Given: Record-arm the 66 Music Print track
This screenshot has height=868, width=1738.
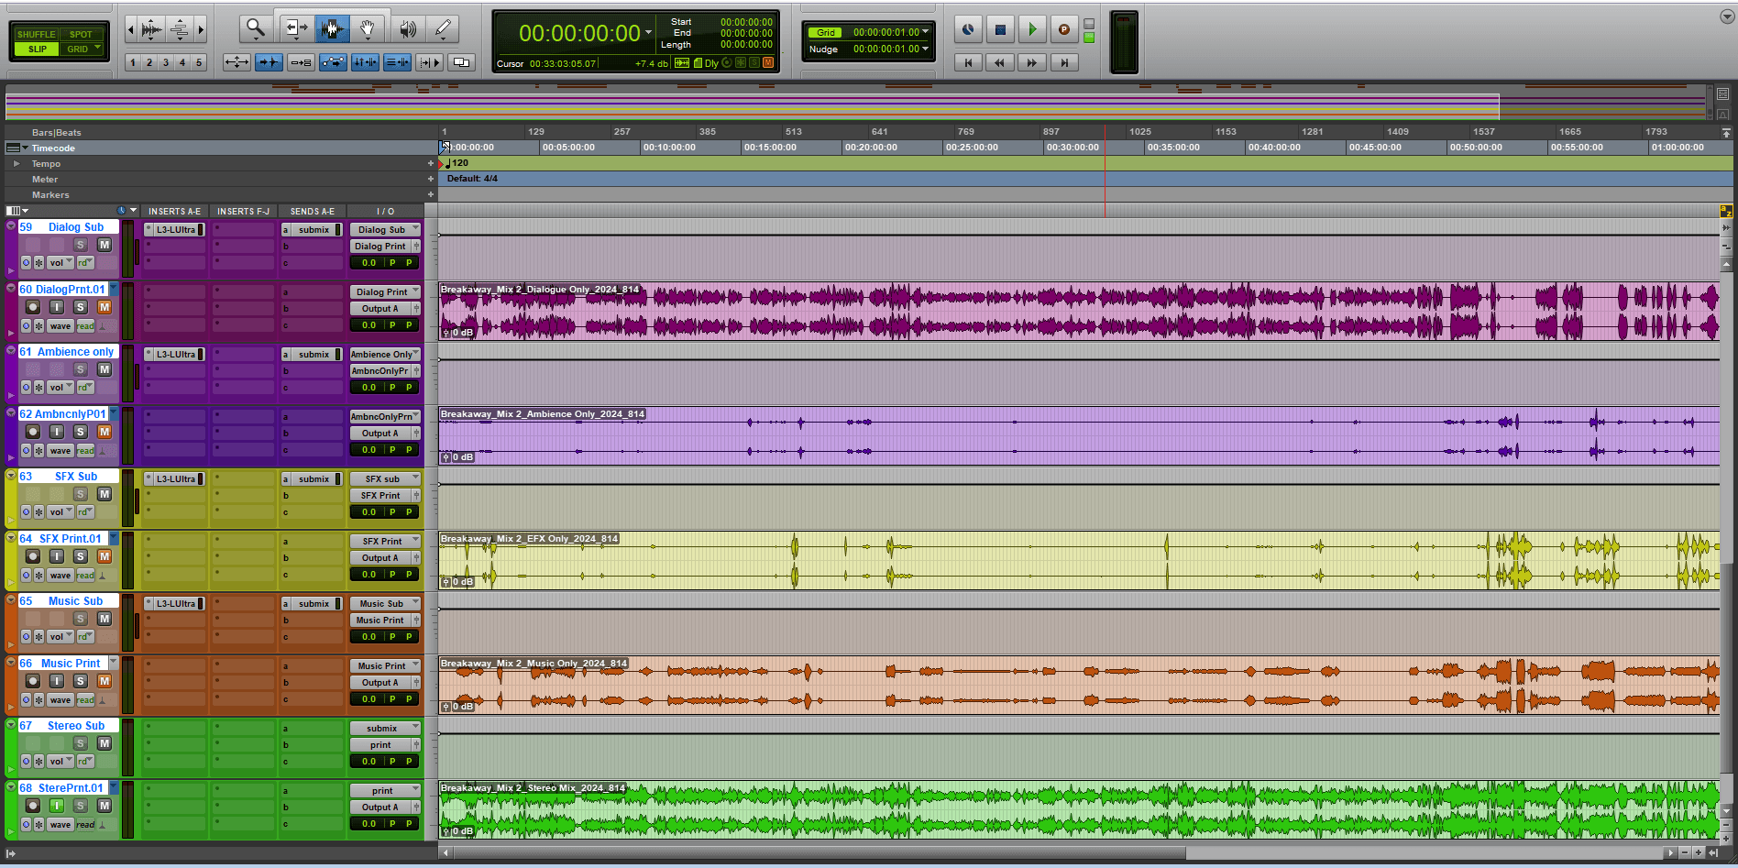Looking at the screenshot, I should tap(33, 681).
